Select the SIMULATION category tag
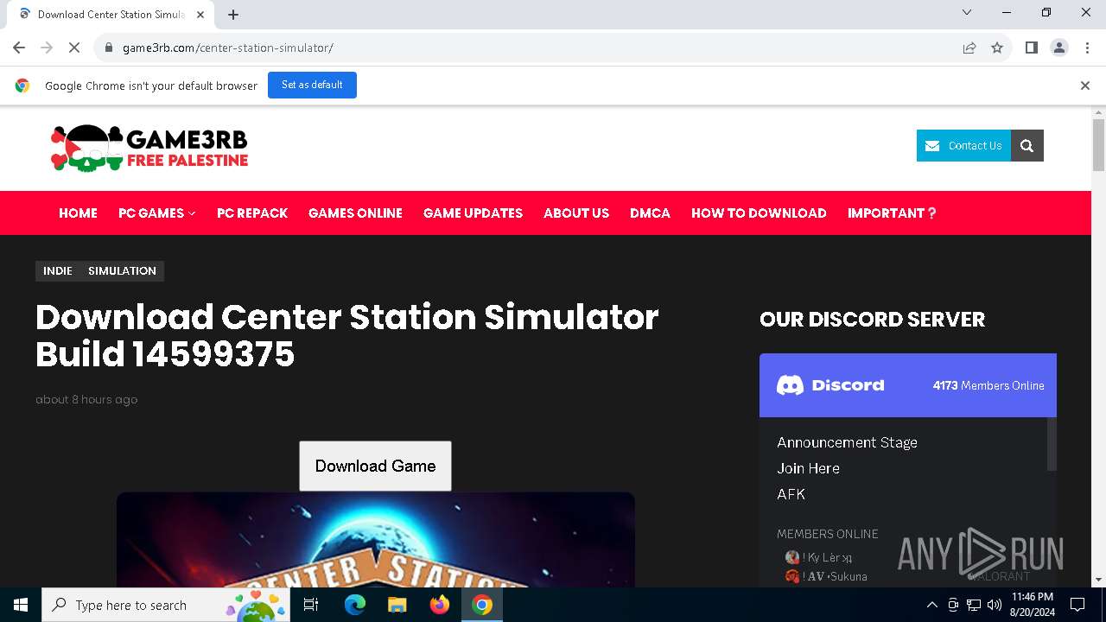1106x622 pixels. pos(122,270)
